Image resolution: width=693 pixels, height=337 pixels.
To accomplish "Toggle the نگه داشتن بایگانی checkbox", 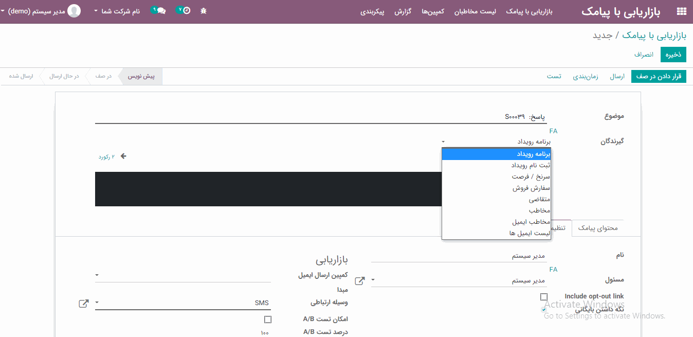I will click(x=544, y=309).
